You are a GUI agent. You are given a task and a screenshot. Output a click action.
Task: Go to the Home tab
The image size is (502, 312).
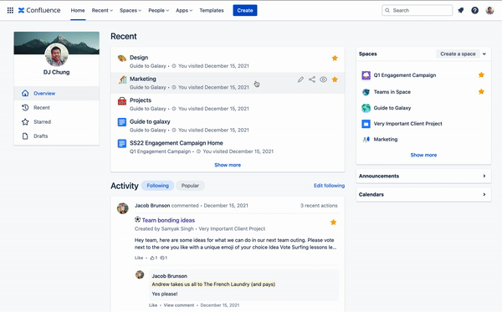78,10
